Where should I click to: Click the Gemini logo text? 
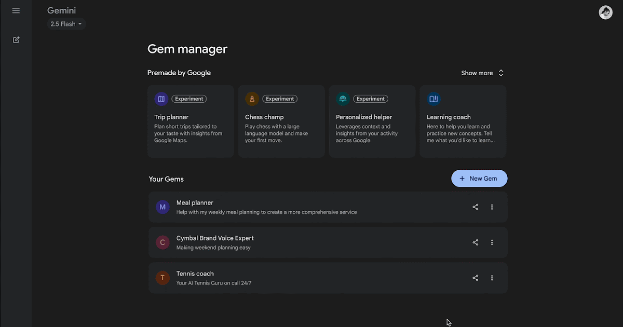pyautogui.click(x=61, y=11)
